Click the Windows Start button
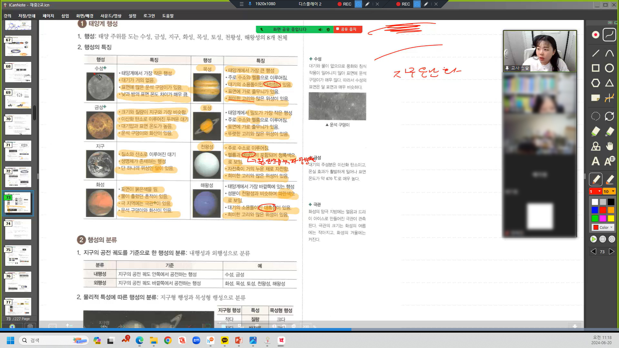The width and height of the screenshot is (619, 348). [x=10, y=340]
